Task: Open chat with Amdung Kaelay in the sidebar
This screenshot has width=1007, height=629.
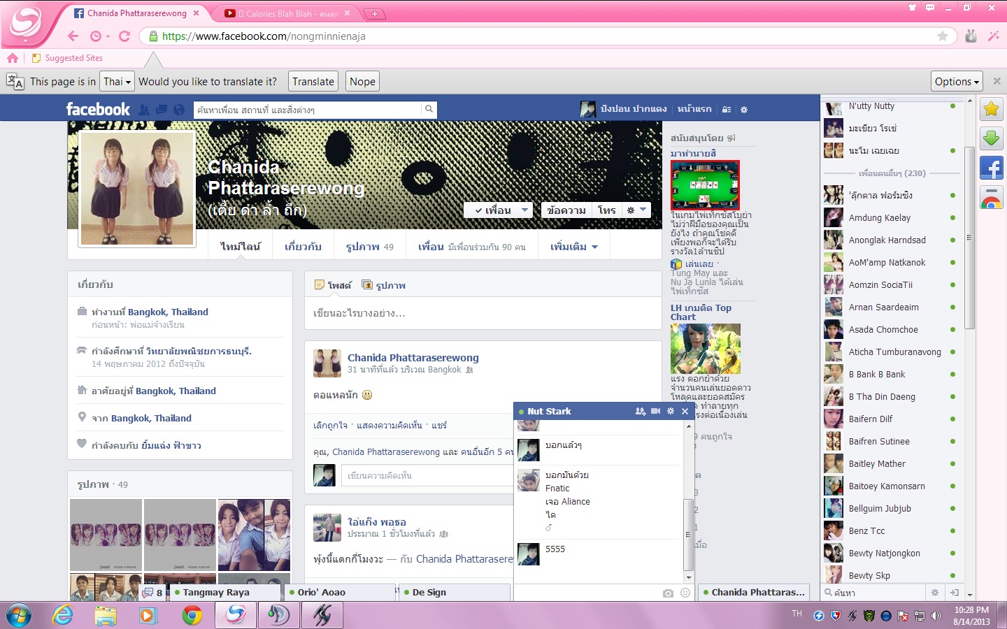Action: (x=891, y=217)
